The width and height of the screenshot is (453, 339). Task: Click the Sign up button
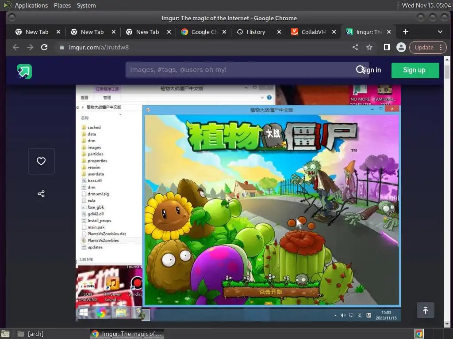415,70
